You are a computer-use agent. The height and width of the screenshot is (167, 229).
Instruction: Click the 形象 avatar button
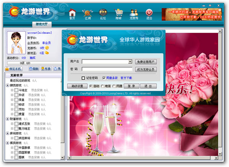tap(46, 69)
